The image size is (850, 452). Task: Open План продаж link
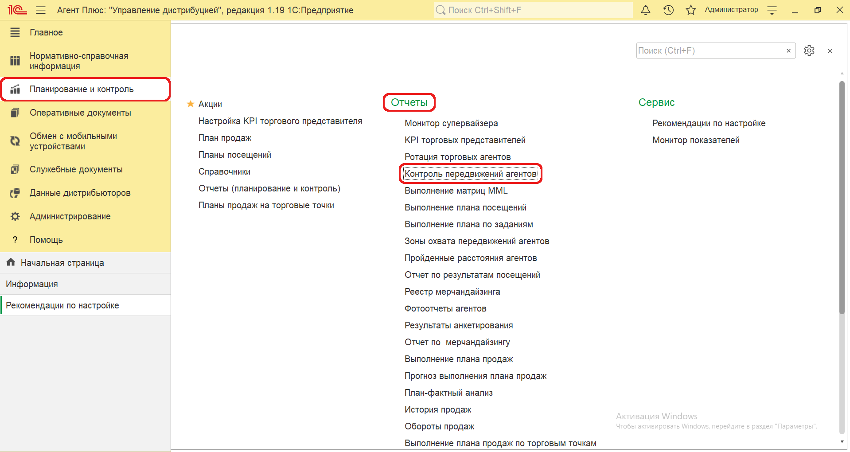point(225,138)
